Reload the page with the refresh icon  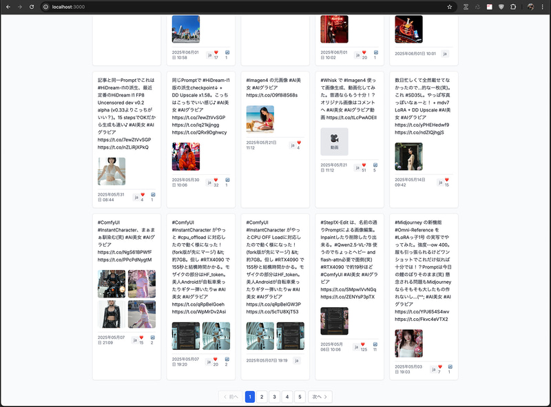click(x=32, y=7)
